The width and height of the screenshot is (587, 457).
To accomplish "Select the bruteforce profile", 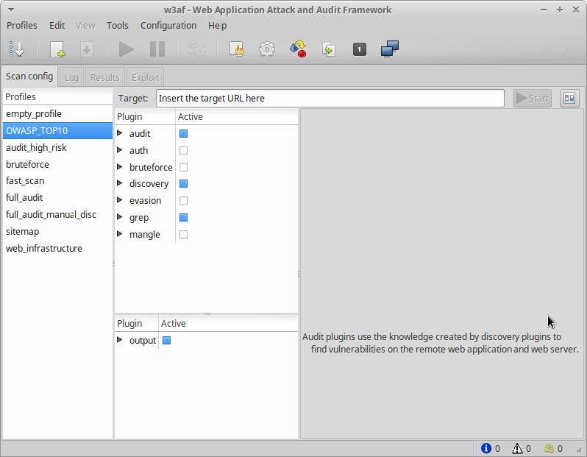I will (57, 164).
